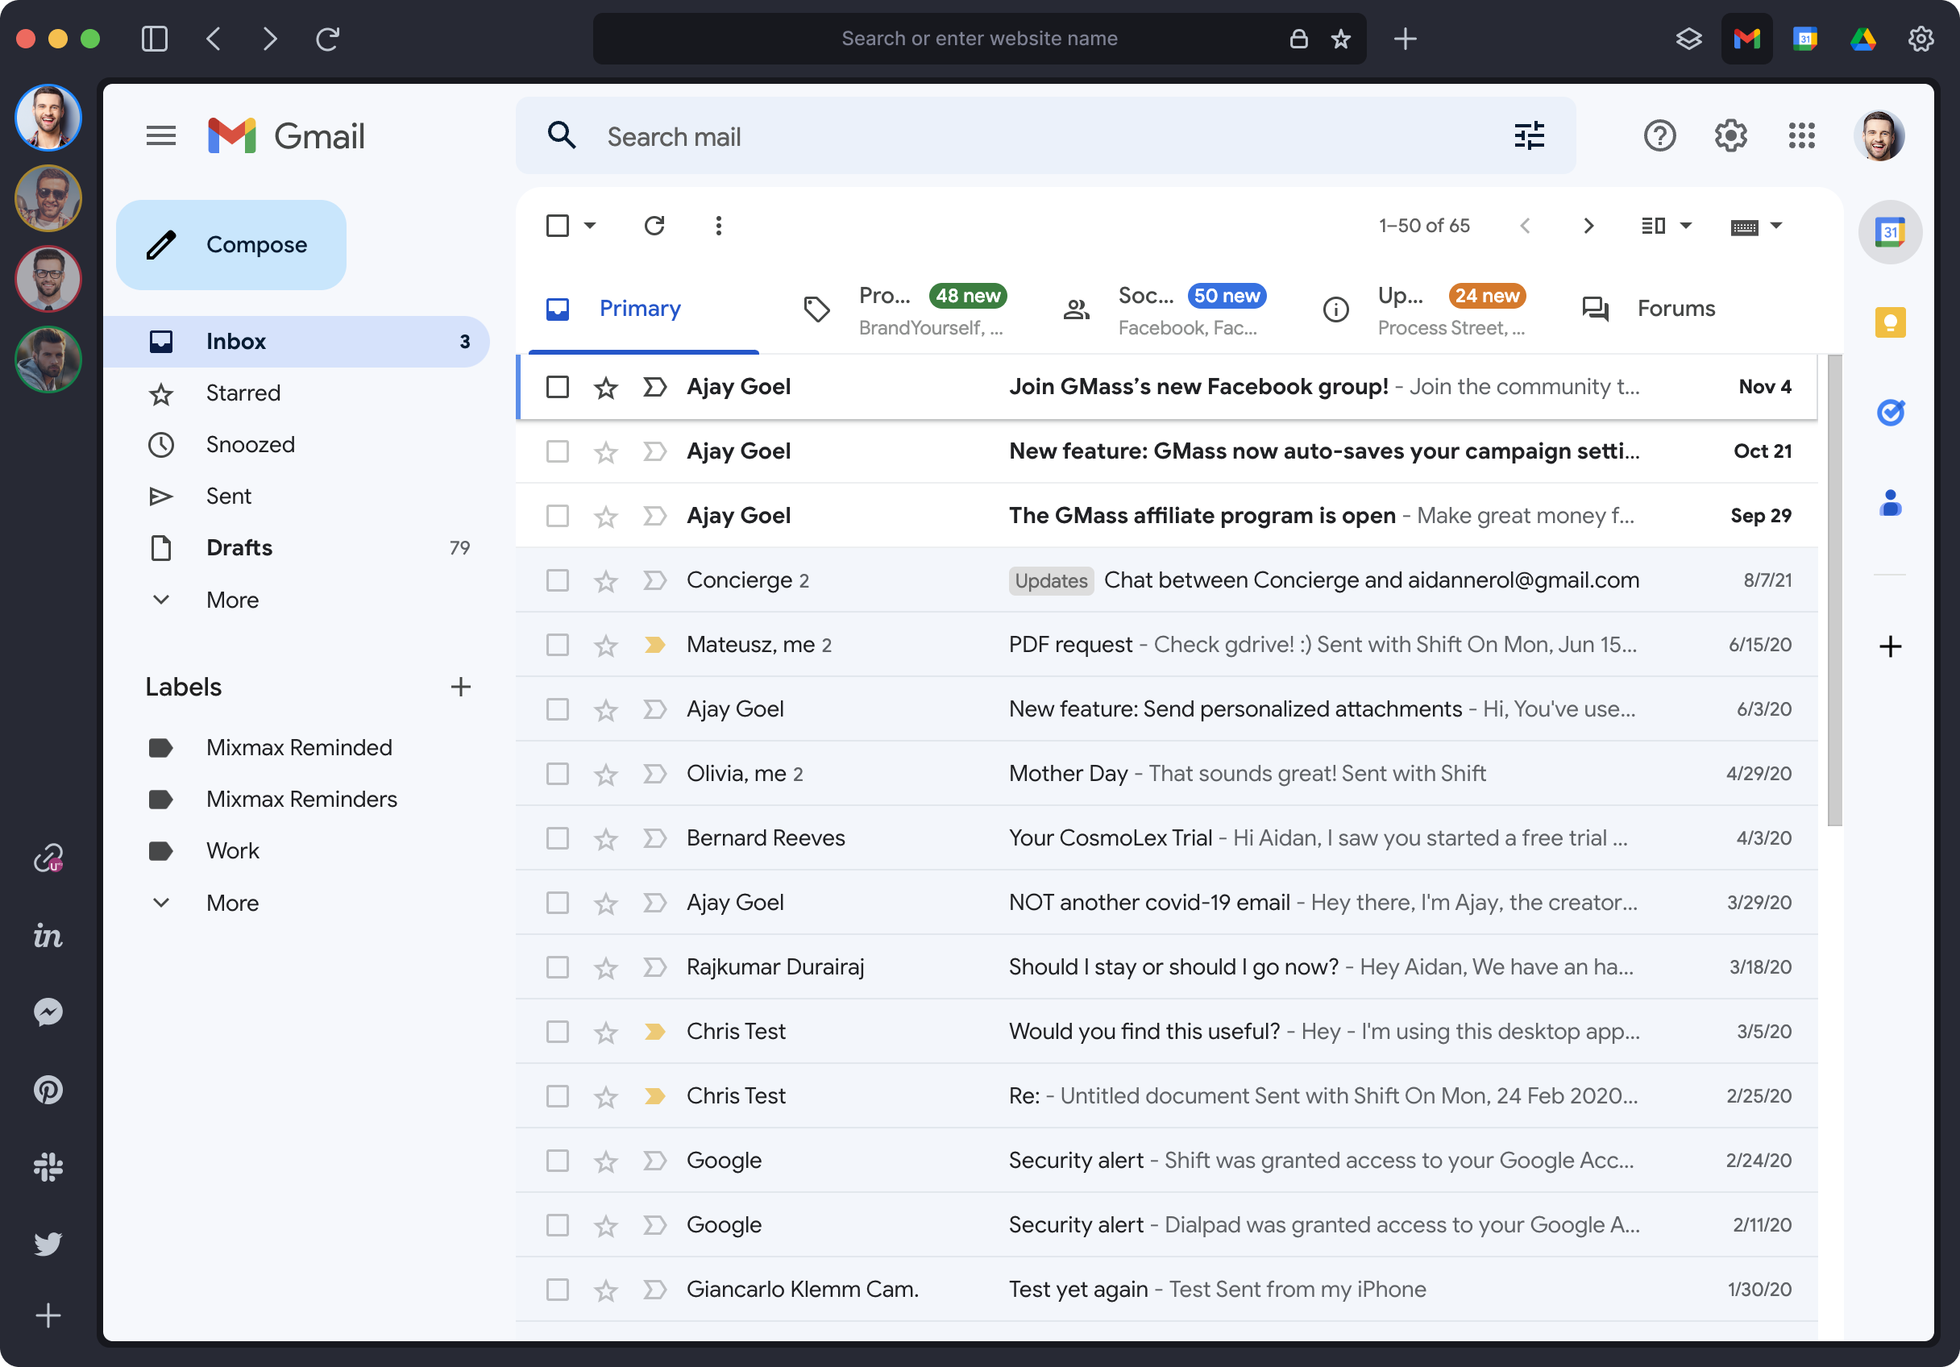
Task: Click the Compose button
Action: coord(228,244)
